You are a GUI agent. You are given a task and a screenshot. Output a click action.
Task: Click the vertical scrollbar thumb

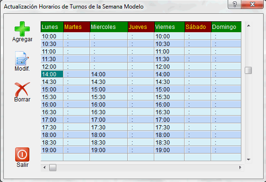248,70
